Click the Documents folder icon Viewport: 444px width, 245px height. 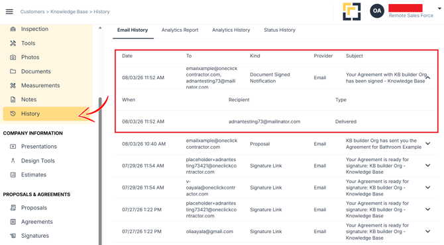(x=13, y=71)
